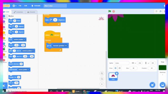Screen dimensions: 168x94
Task: Open the Tutorials button
Action: click(36, 6)
